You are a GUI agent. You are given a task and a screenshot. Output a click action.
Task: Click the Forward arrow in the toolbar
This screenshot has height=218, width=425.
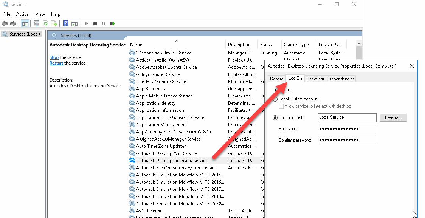click(x=13, y=23)
